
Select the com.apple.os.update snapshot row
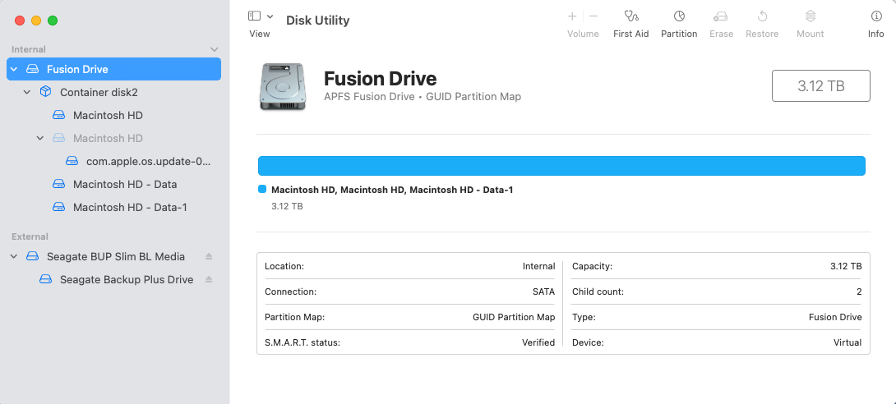point(113,162)
